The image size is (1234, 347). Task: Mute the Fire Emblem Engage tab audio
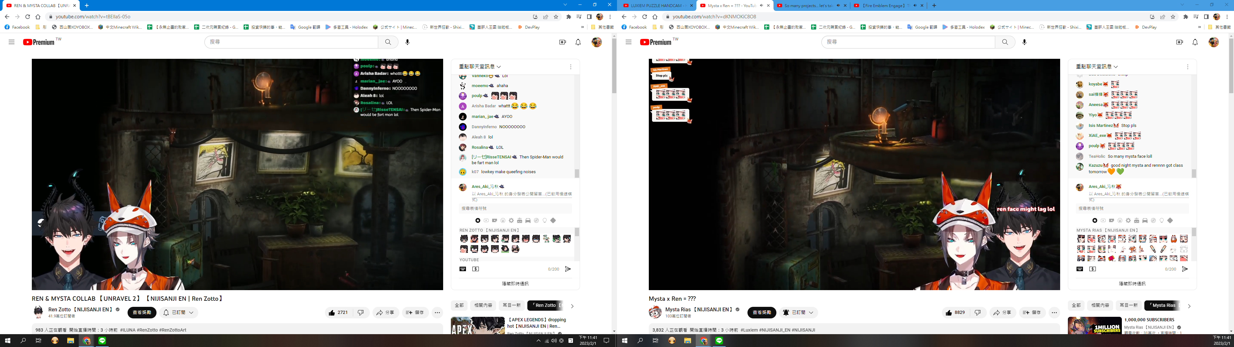coord(916,6)
